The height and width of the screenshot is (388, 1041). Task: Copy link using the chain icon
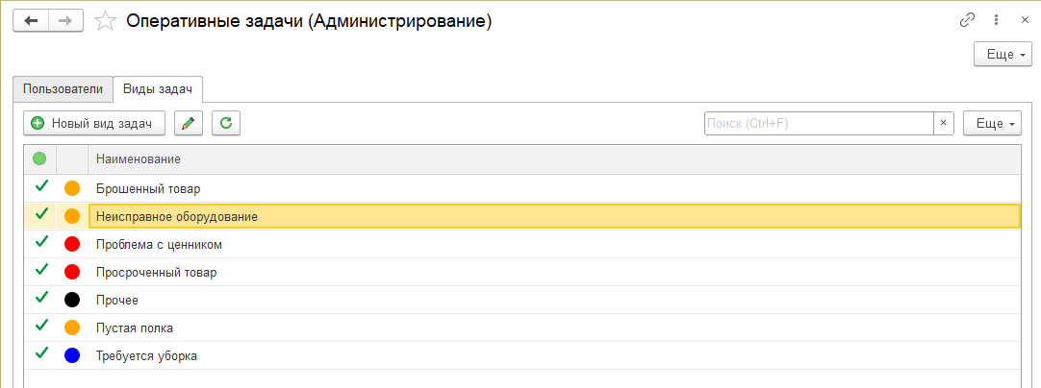[x=967, y=20]
